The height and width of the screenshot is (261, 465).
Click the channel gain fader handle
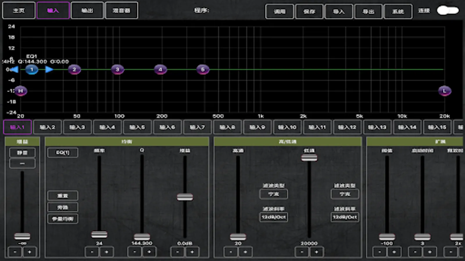pos(22,236)
